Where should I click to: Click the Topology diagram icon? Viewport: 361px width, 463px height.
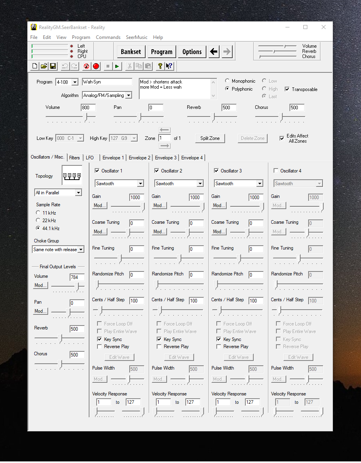pyautogui.click(x=72, y=176)
